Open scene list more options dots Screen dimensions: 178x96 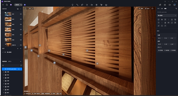(21, 9)
